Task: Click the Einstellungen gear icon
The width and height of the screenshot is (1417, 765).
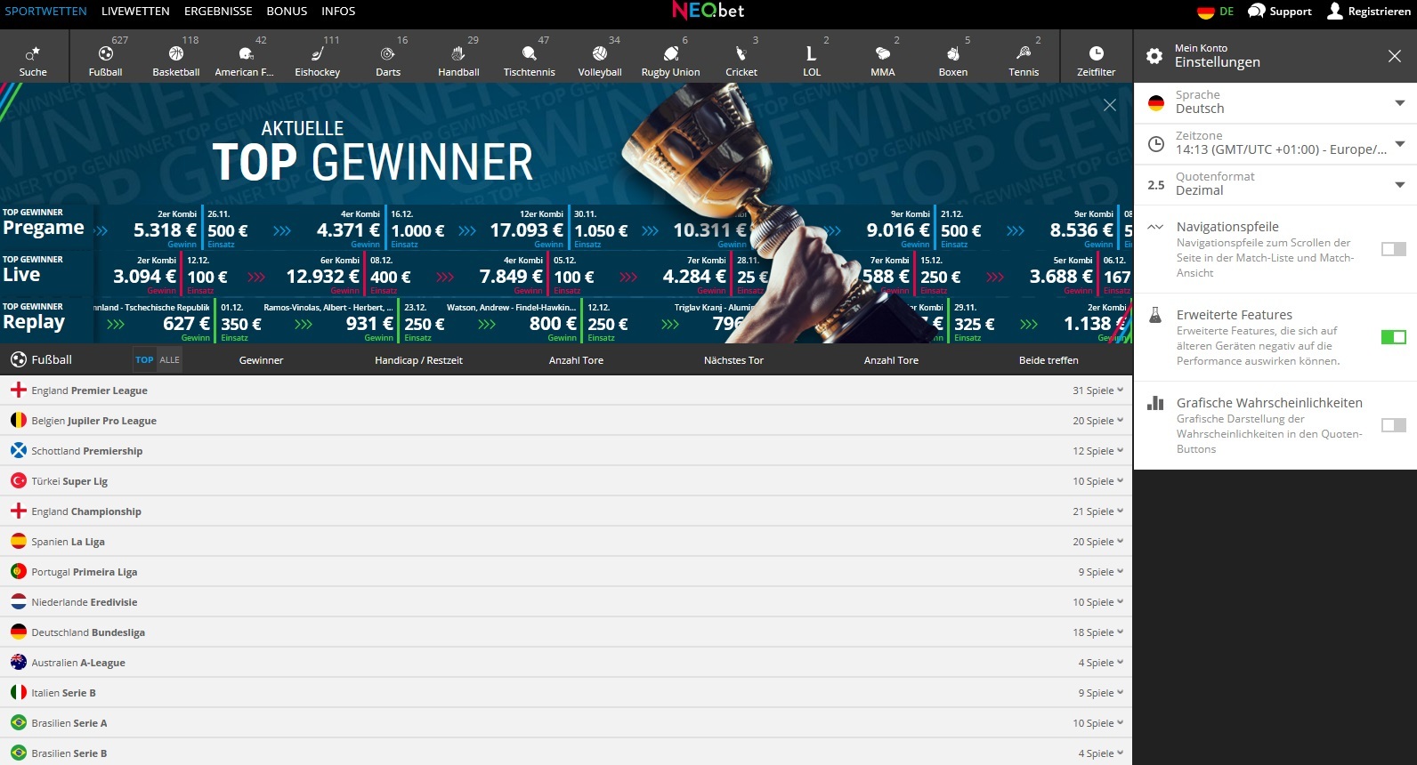Action: tap(1154, 56)
